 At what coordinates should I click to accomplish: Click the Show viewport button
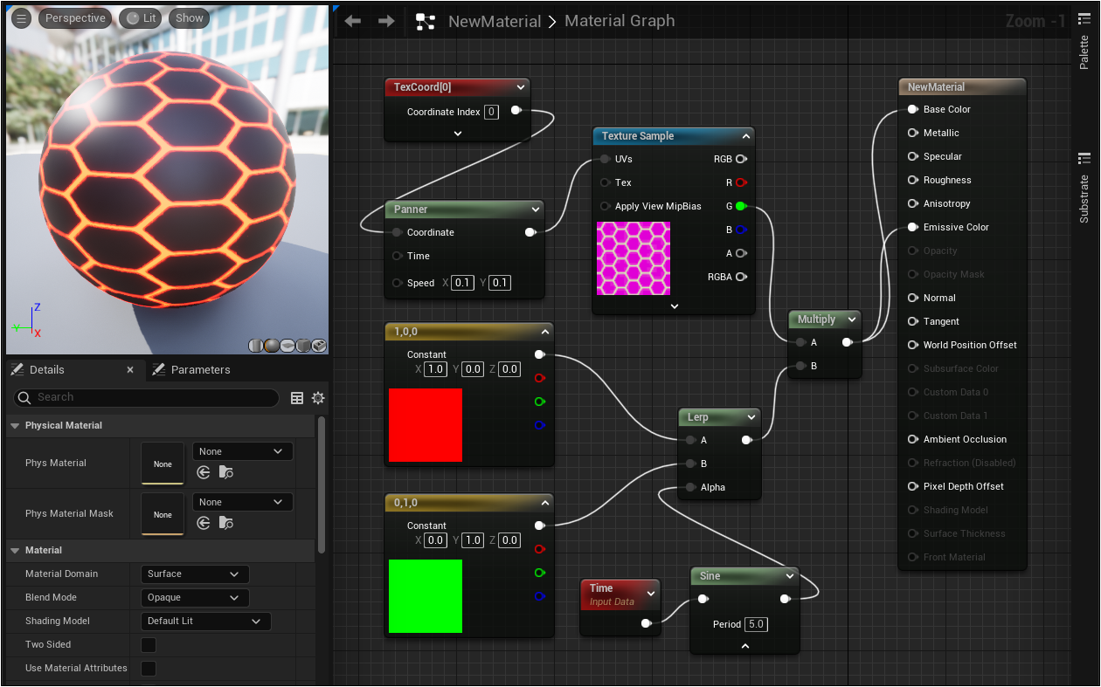click(x=189, y=18)
